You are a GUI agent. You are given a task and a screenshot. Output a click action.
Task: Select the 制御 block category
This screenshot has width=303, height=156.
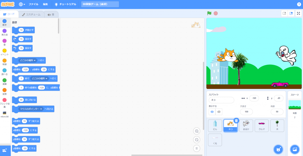(x=4, y=62)
